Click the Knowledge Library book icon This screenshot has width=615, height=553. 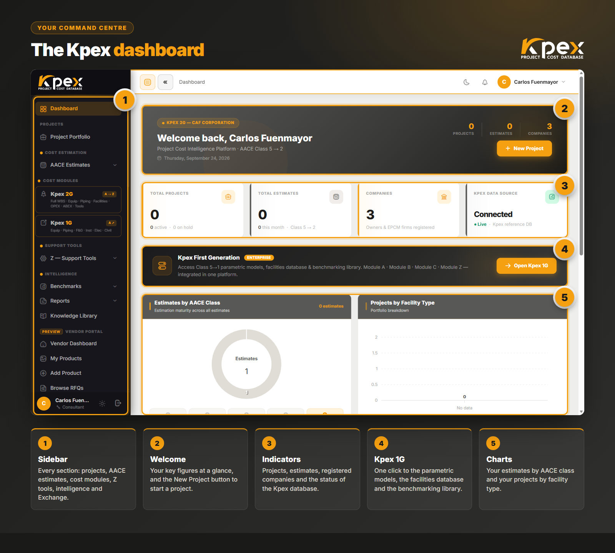click(x=43, y=316)
